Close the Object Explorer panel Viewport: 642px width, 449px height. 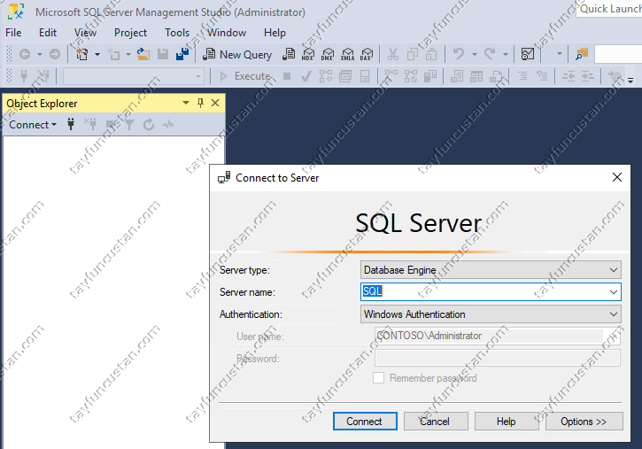click(x=215, y=103)
